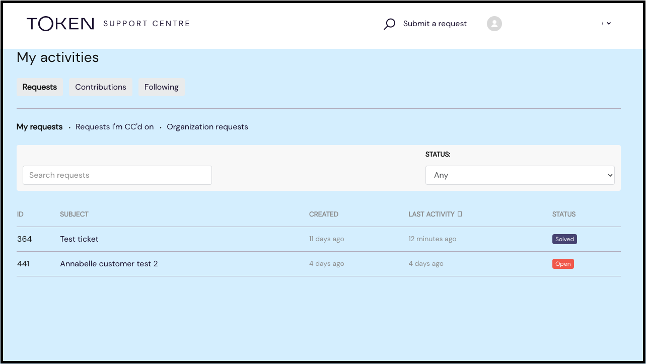This screenshot has width=646, height=364.
Task: Click the Token logo
Action: coord(60,24)
